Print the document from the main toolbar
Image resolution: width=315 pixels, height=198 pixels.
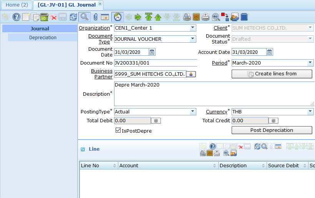pyautogui.click(x=206, y=17)
